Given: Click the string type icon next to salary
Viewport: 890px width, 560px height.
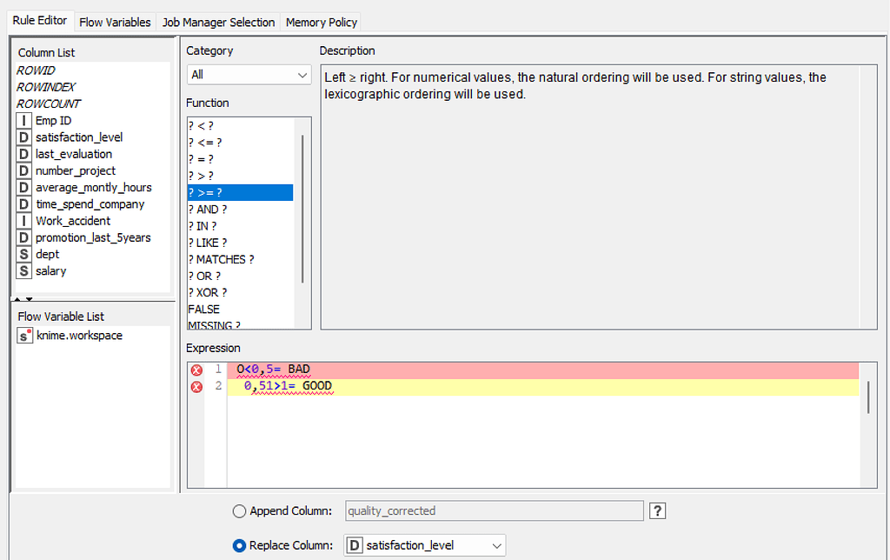Looking at the screenshot, I should (x=23, y=270).
